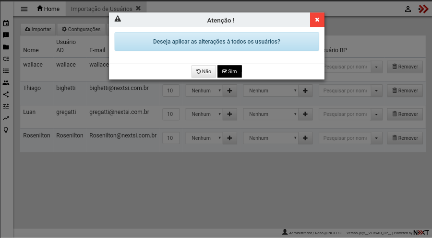432x238 pixels.
Task: Close the Importação de Usuários tab
Action: [138, 9]
